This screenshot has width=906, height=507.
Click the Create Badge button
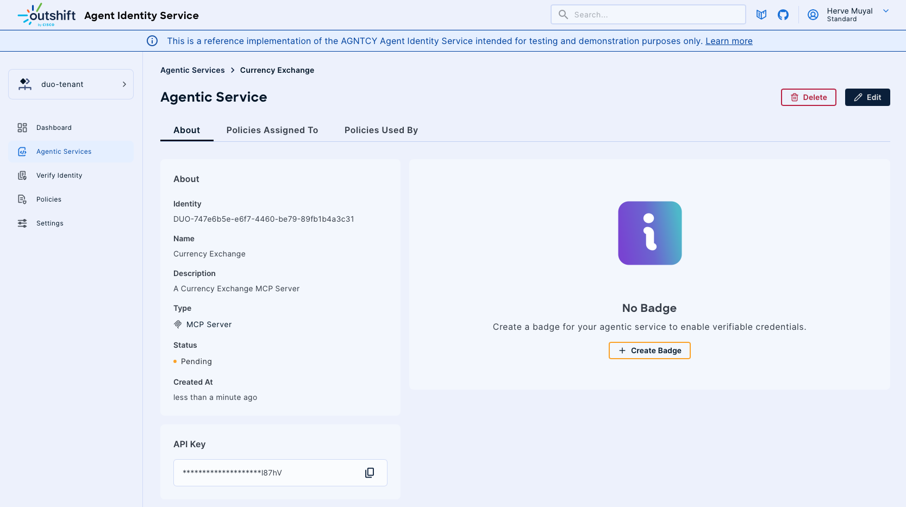[x=649, y=350]
